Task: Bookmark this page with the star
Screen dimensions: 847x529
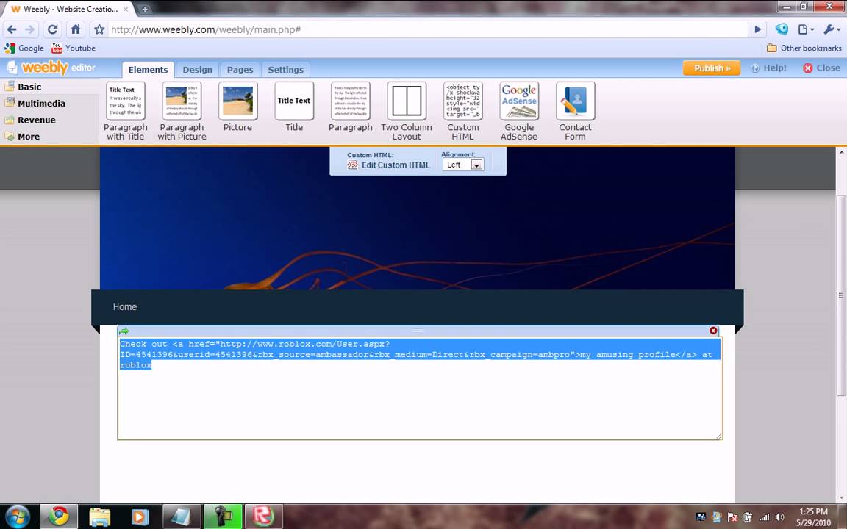Action: coord(99,29)
